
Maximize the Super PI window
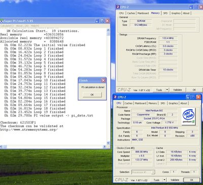click(103, 21)
